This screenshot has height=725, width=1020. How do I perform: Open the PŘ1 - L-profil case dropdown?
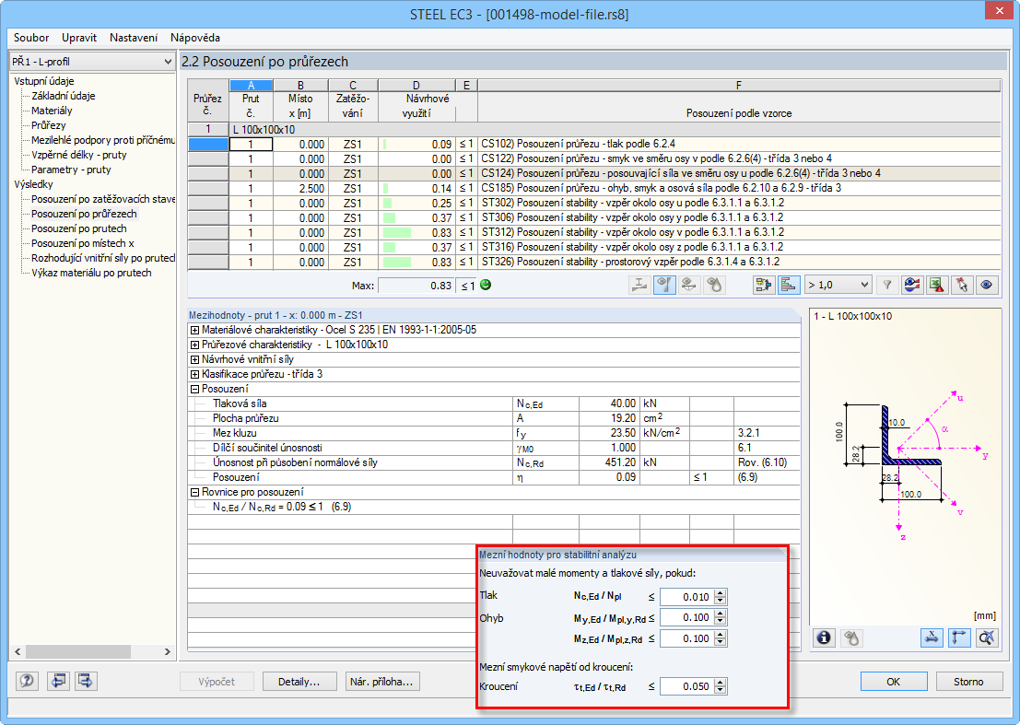tap(92, 62)
